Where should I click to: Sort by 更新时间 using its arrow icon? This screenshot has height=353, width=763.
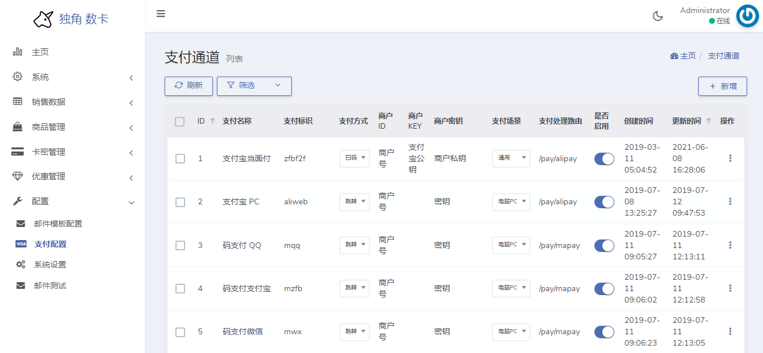click(708, 121)
